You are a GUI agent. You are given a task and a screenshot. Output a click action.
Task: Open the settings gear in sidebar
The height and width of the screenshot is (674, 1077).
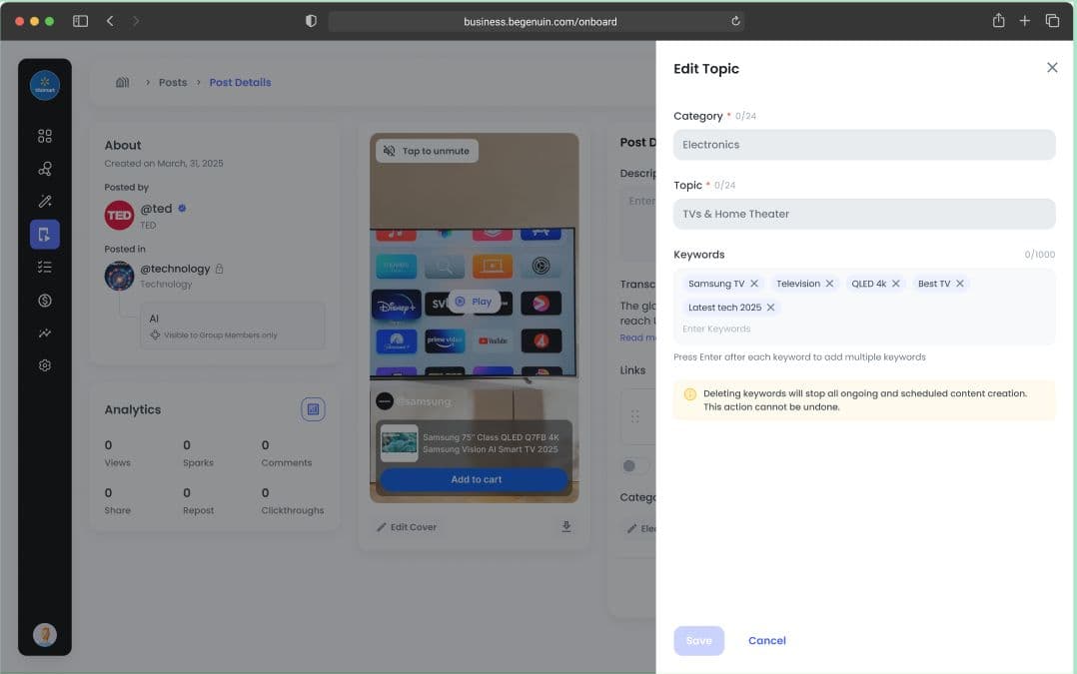pos(45,365)
